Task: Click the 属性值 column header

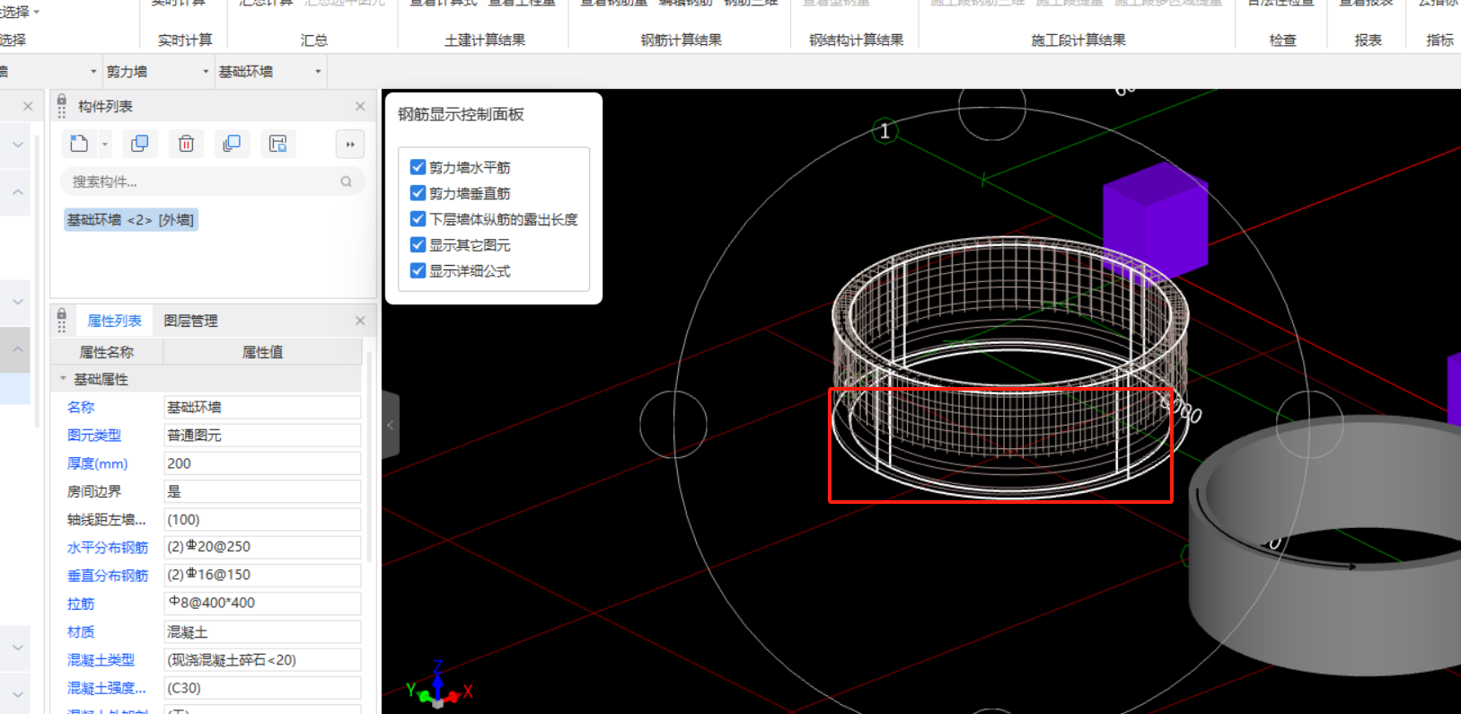Action: (262, 352)
